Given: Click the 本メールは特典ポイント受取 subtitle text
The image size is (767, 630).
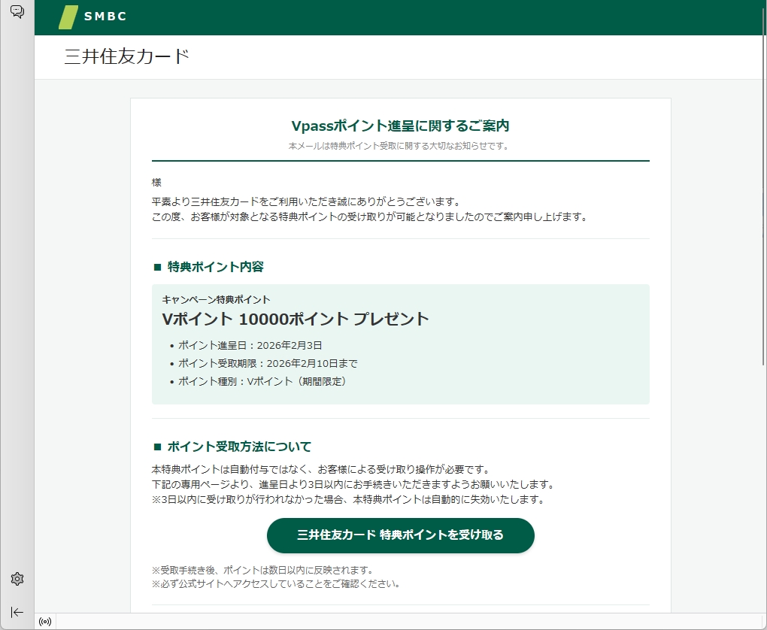Looking at the screenshot, I should tap(400, 146).
